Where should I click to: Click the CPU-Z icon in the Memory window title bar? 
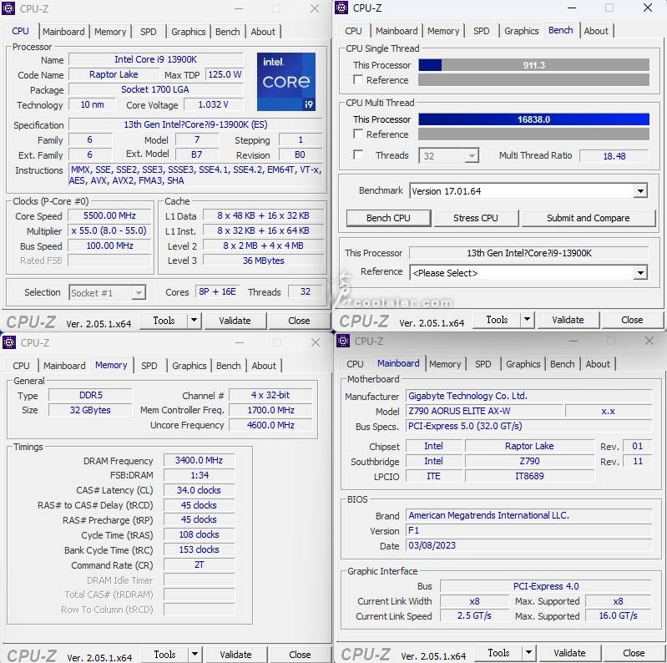tap(10, 342)
